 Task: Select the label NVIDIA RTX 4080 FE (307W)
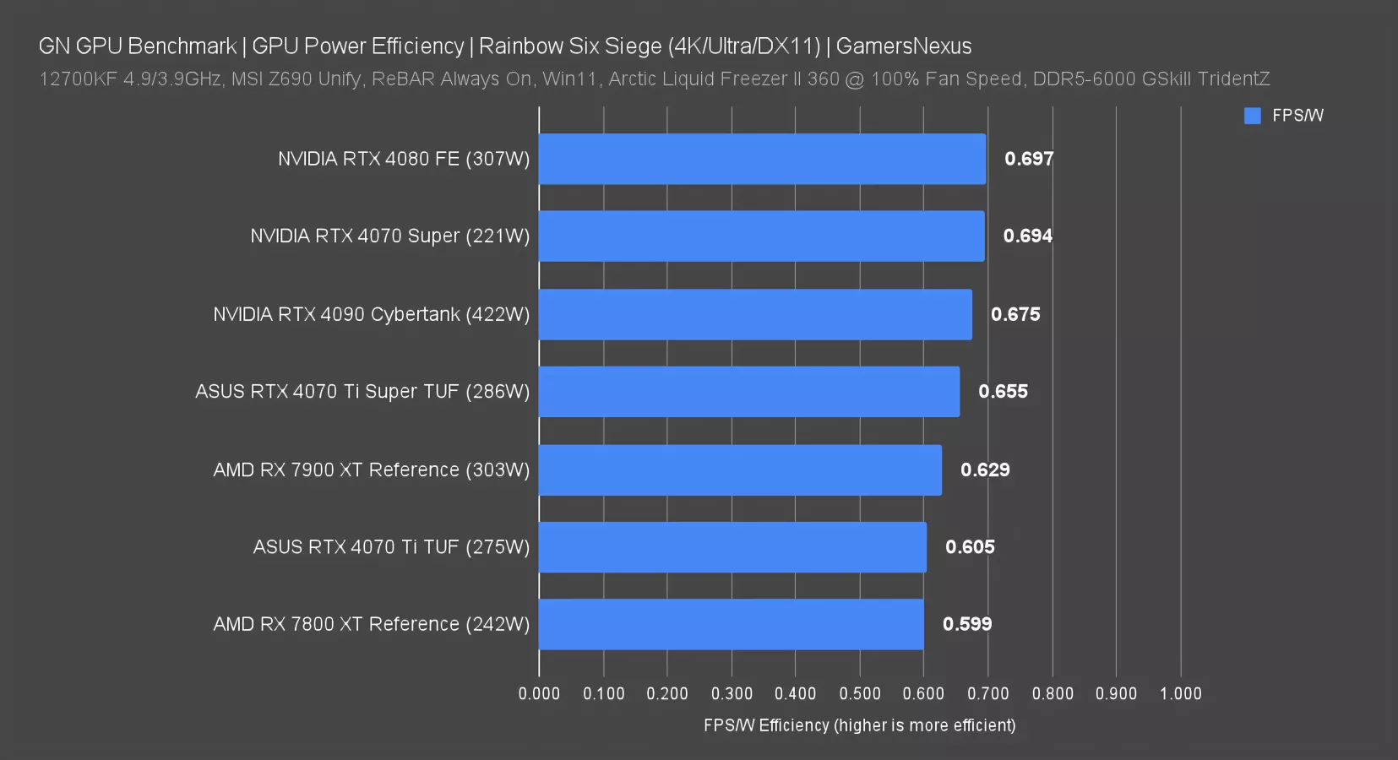click(403, 159)
